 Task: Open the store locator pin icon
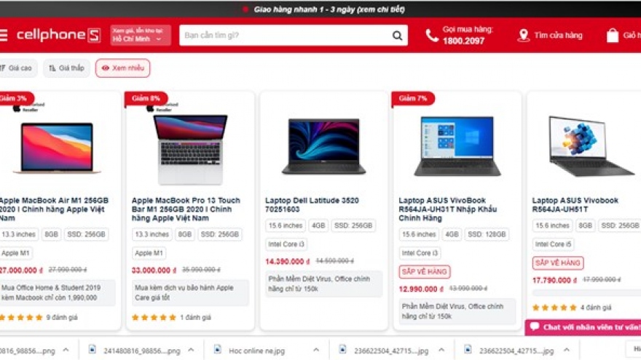click(x=523, y=36)
